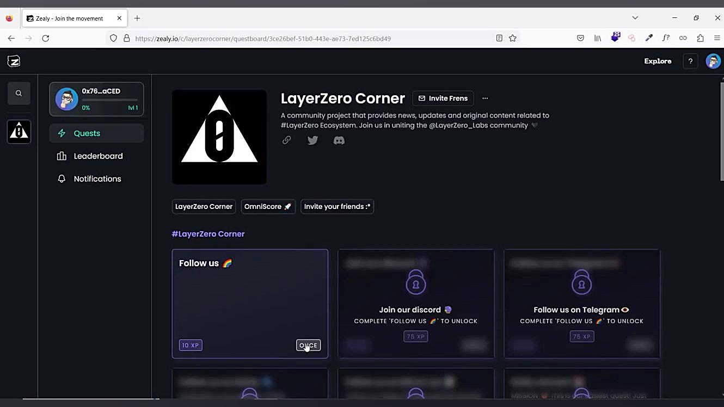Click the #LayerZero Corner section heading
724x407 pixels.
pyautogui.click(x=208, y=234)
